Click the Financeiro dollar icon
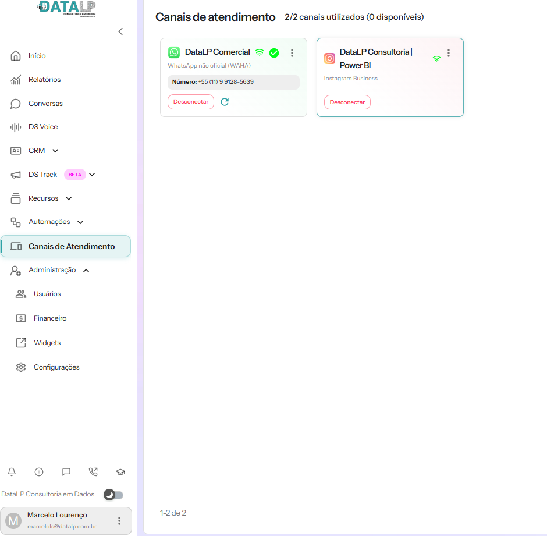Image resolution: width=547 pixels, height=536 pixels. 21,318
